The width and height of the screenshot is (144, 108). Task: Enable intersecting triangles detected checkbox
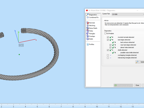coord(108,58)
